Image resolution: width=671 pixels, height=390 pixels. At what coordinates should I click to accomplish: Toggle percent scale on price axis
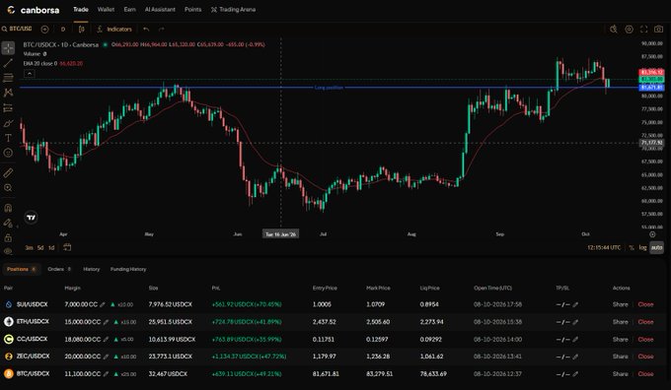[x=632, y=248]
